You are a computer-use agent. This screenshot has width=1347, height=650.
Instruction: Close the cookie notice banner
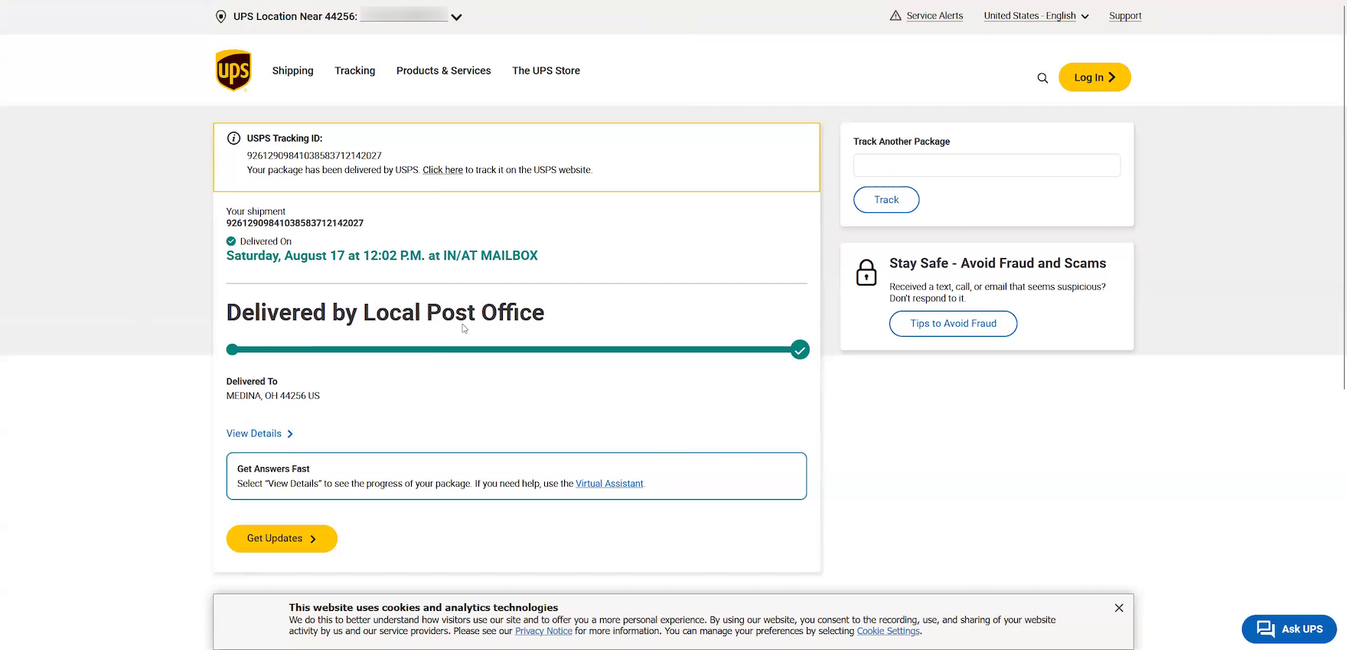pyautogui.click(x=1119, y=608)
